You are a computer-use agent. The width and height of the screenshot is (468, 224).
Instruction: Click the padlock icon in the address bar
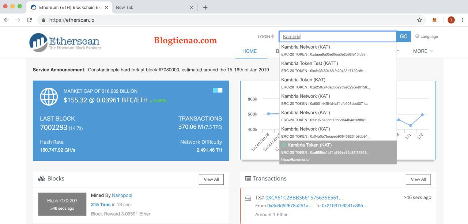(44, 20)
